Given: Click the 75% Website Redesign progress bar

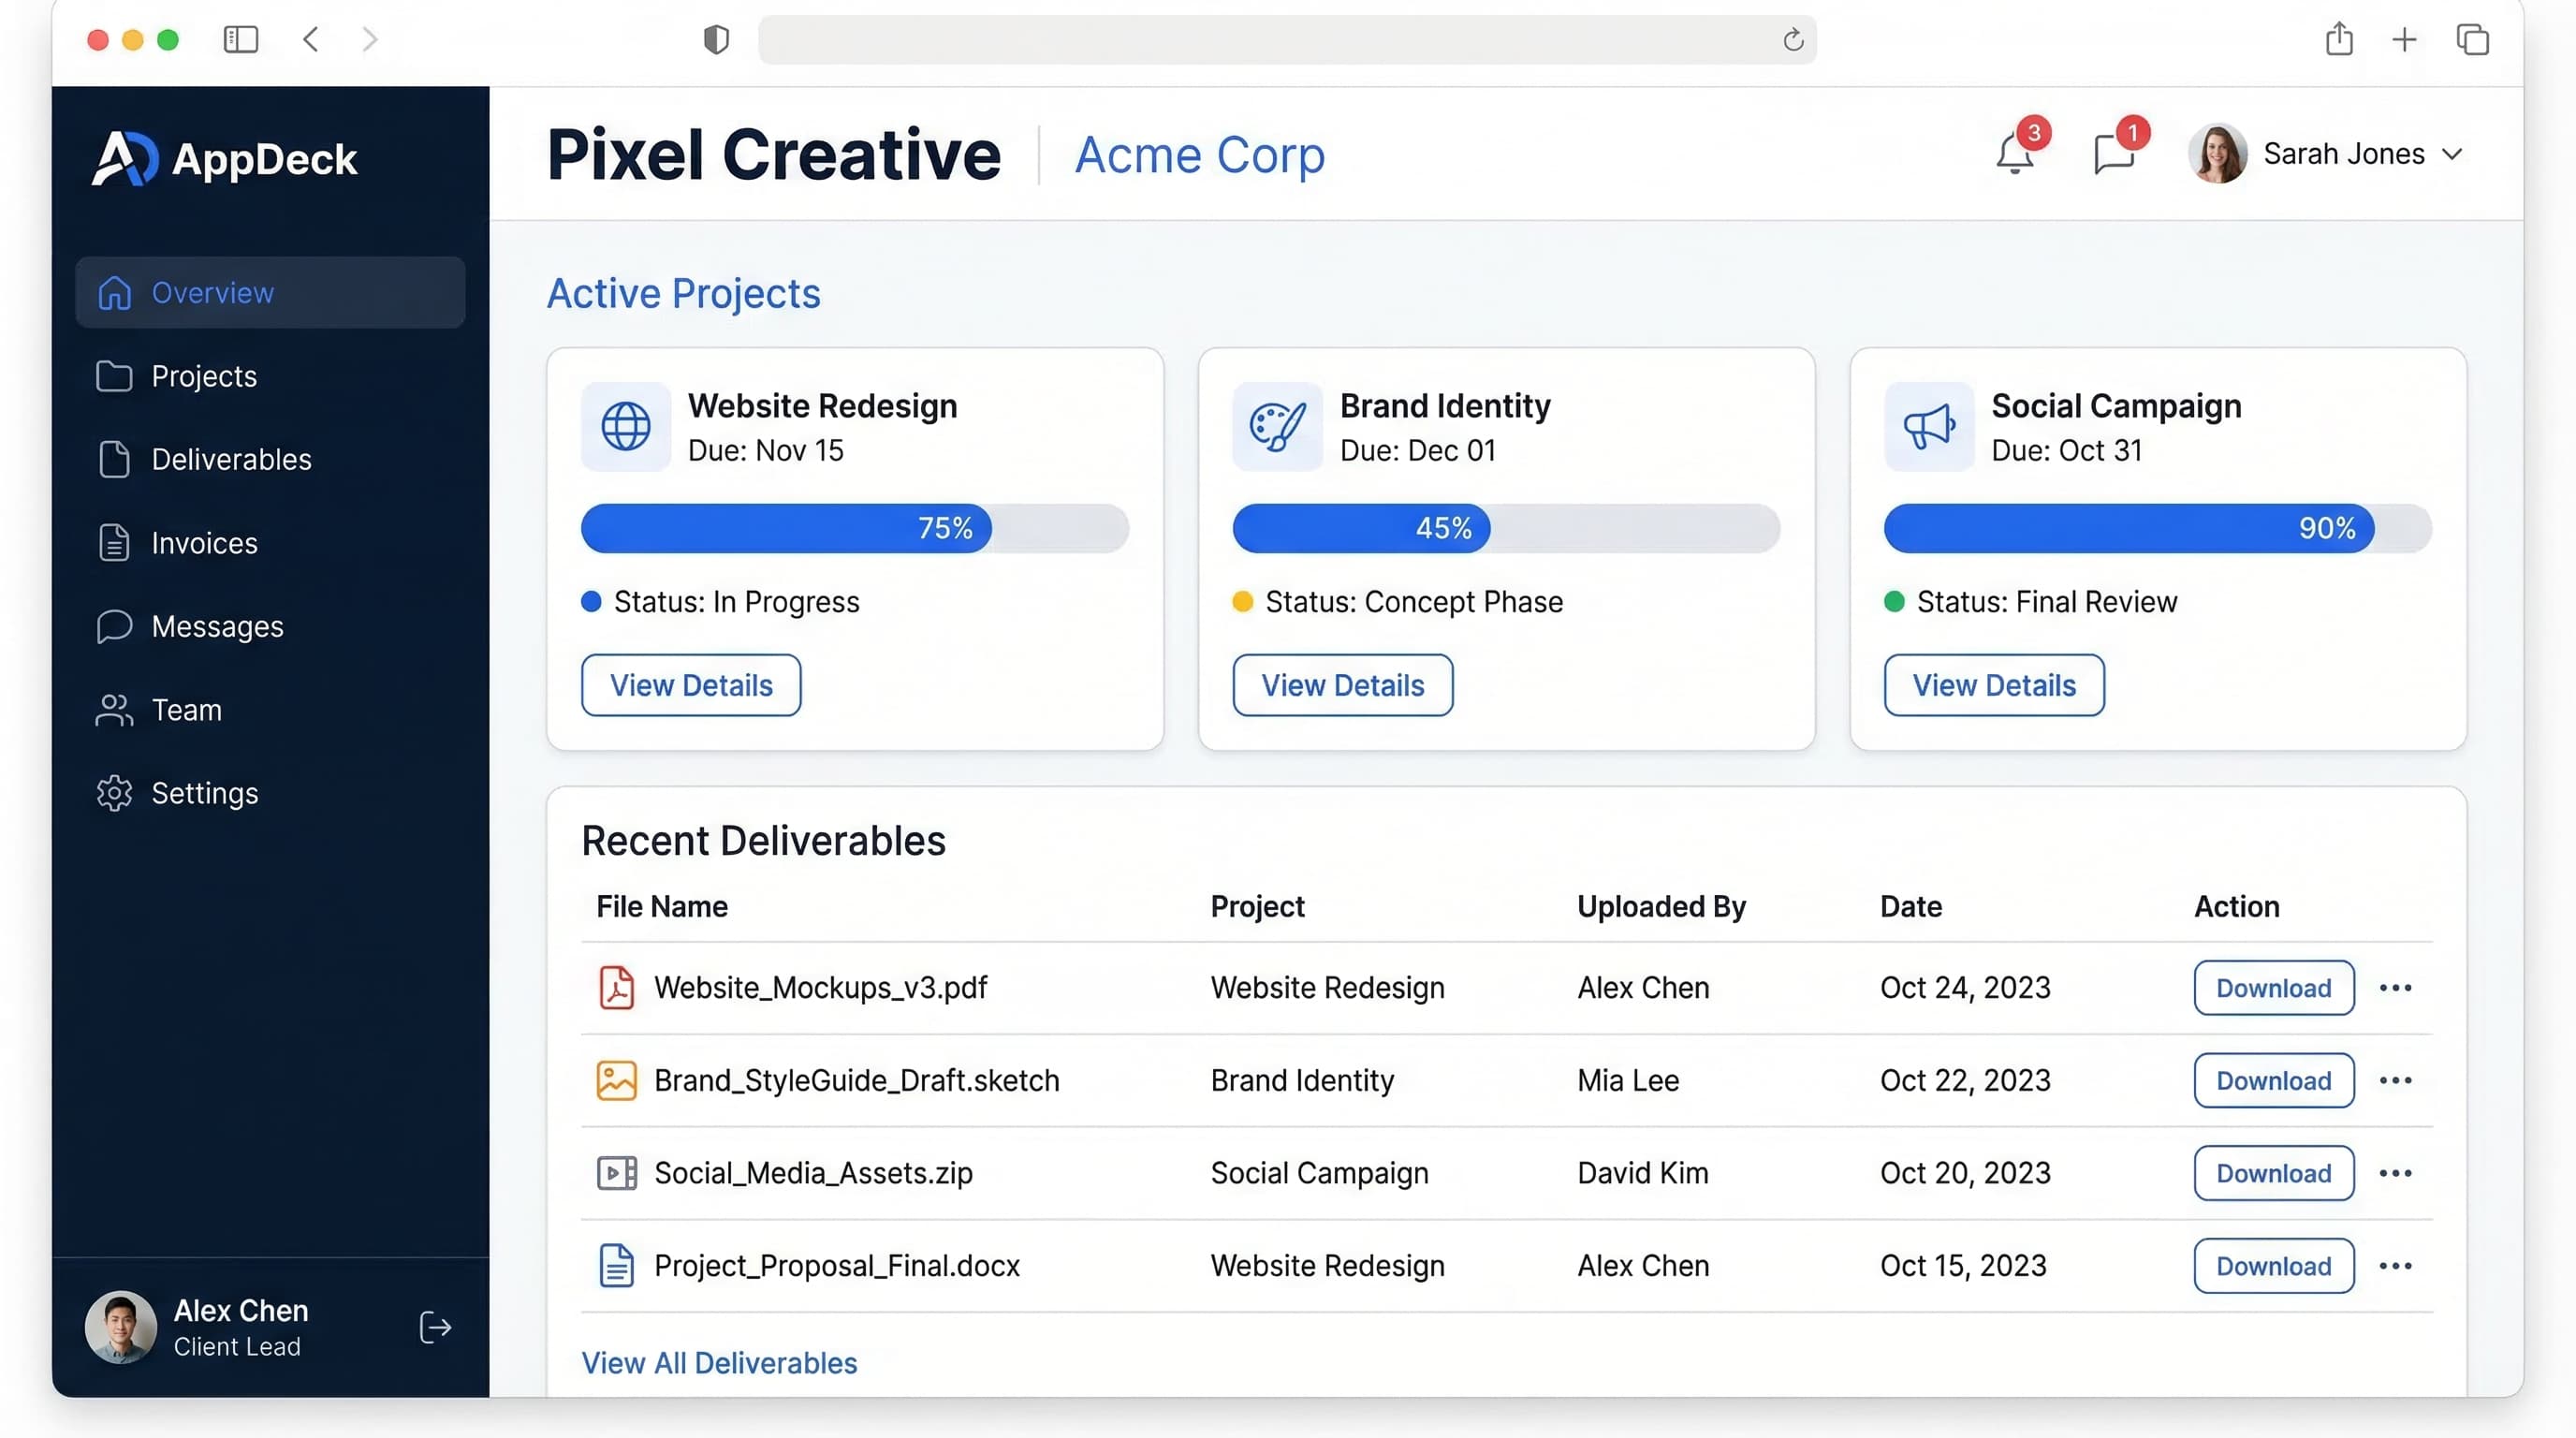Looking at the screenshot, I should click(855, 528).
